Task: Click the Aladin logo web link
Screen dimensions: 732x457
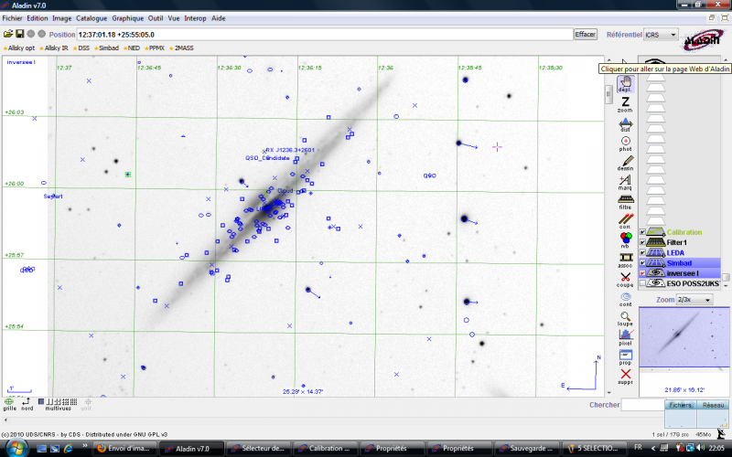Action: click(x=702, y=40)
